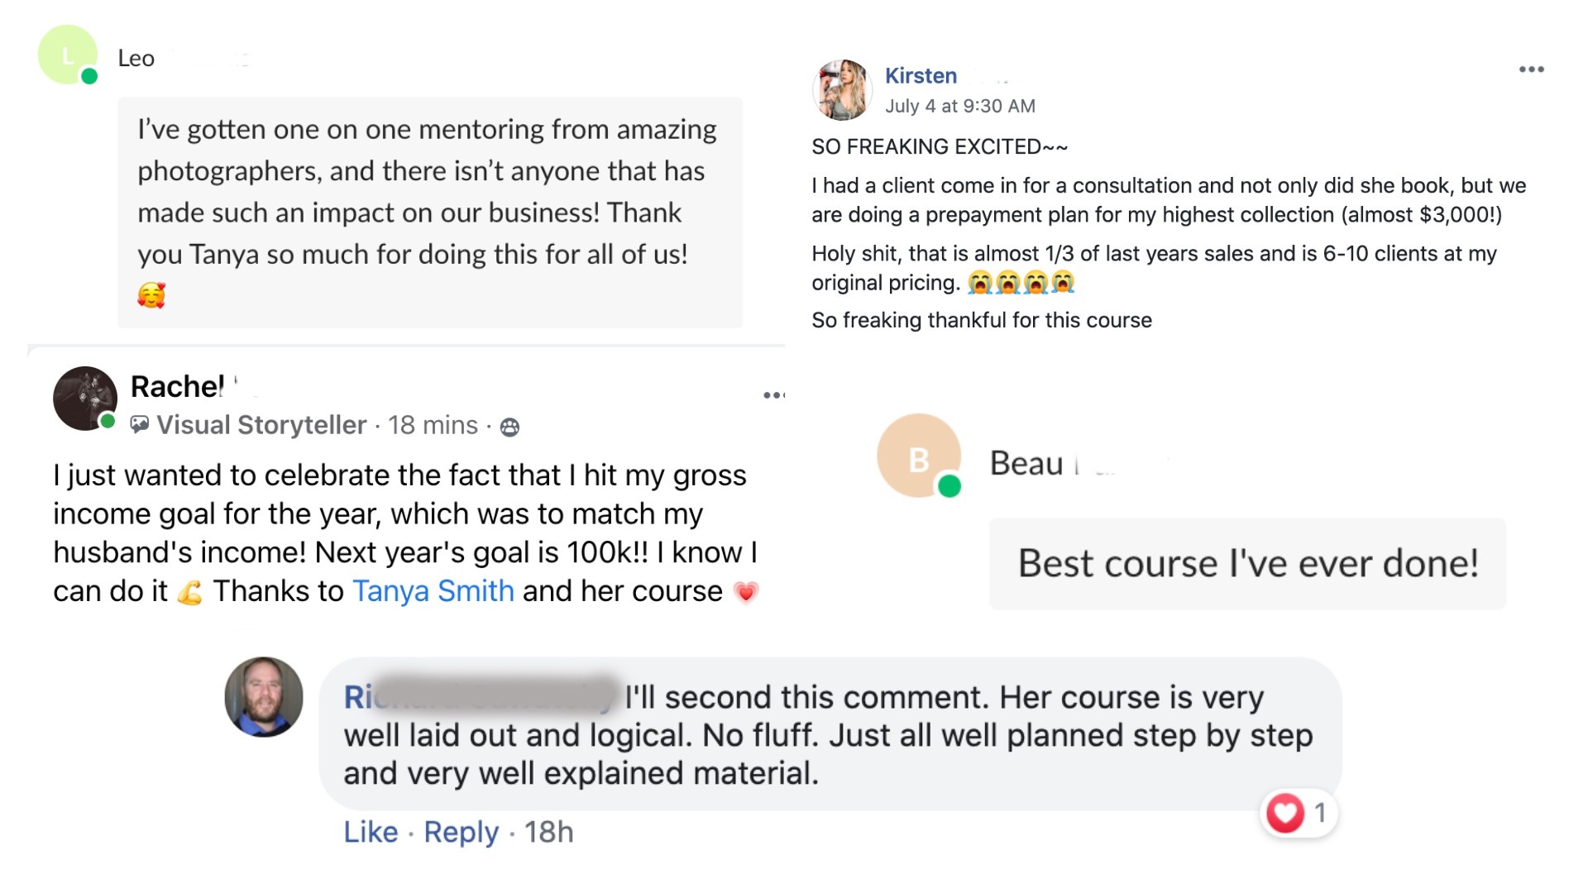This screenshot has height=893, width=1588.
Task: Open Kirsten's profile name link
Action: click(921, 75)
